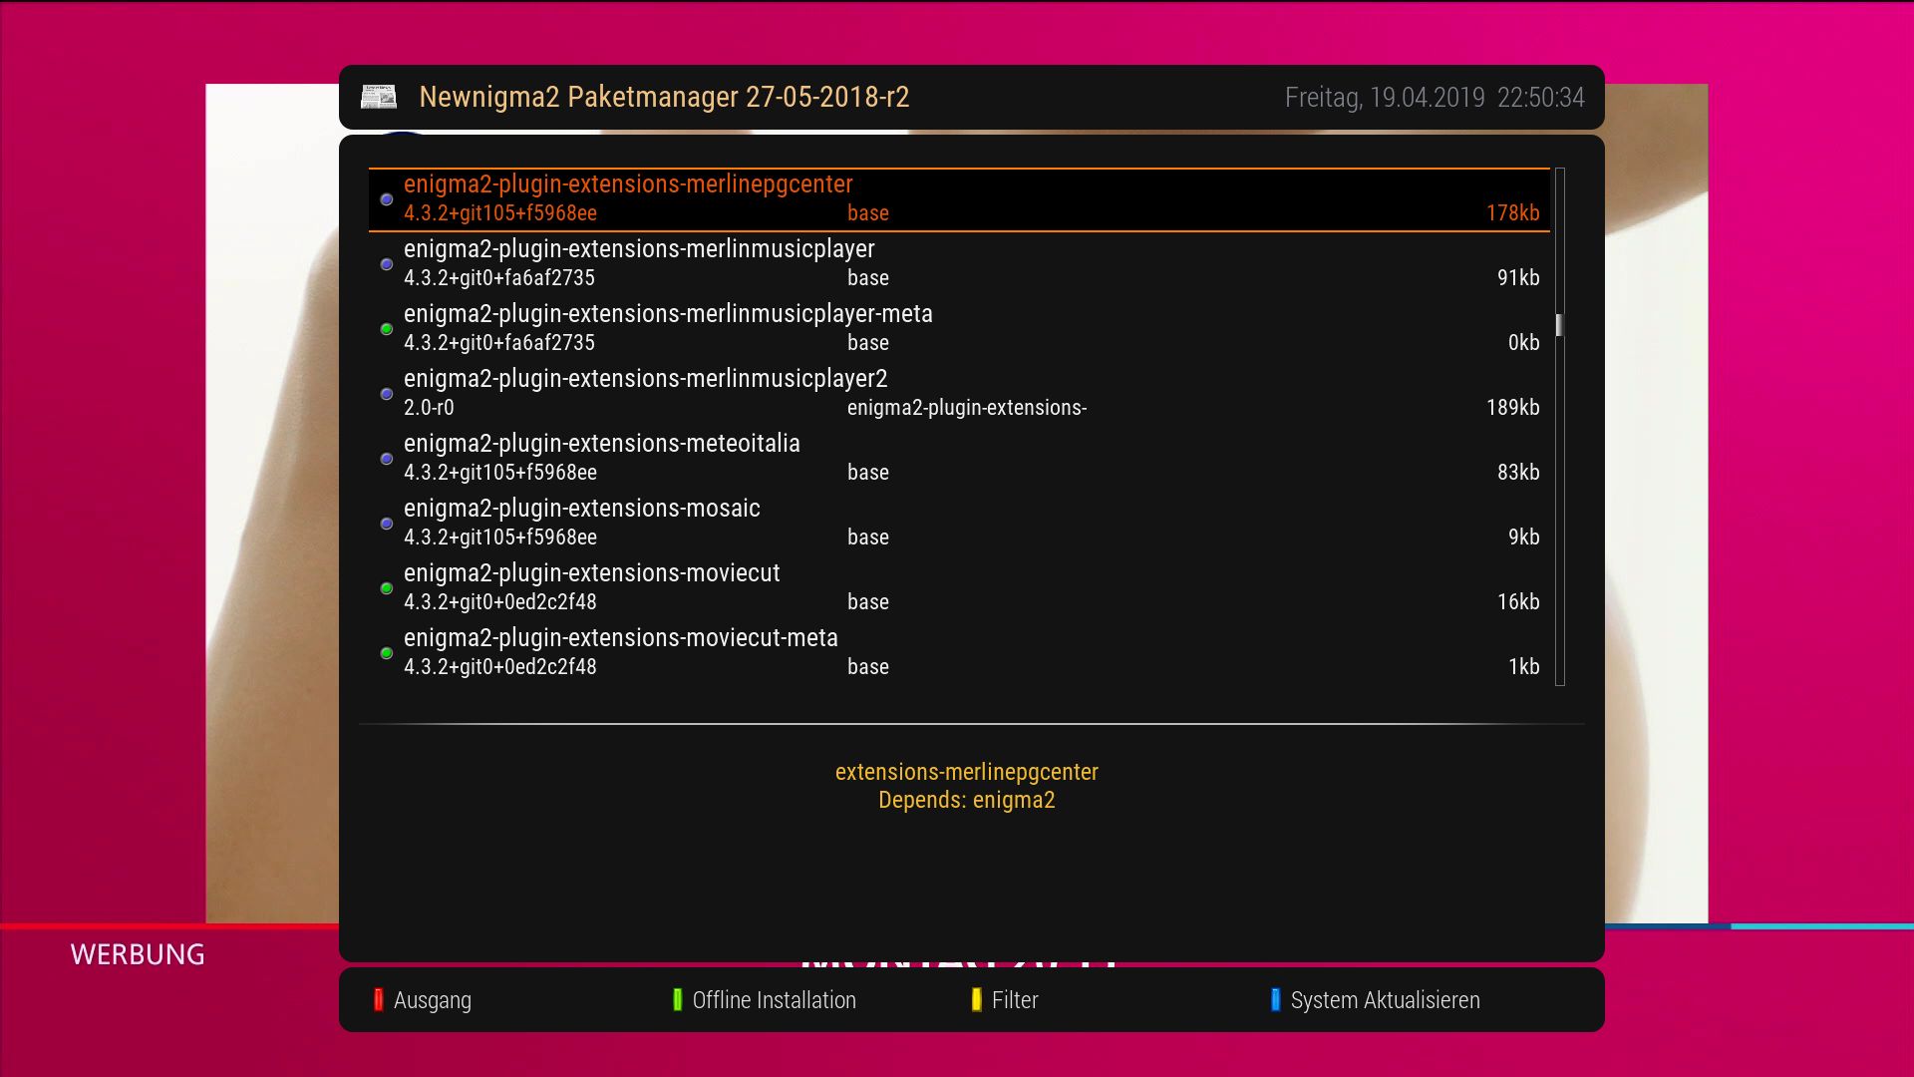The image size is (1914, 1077).
Task: Click the newspaper icon beside Paketmanager title
Action: tap(379, 97)
